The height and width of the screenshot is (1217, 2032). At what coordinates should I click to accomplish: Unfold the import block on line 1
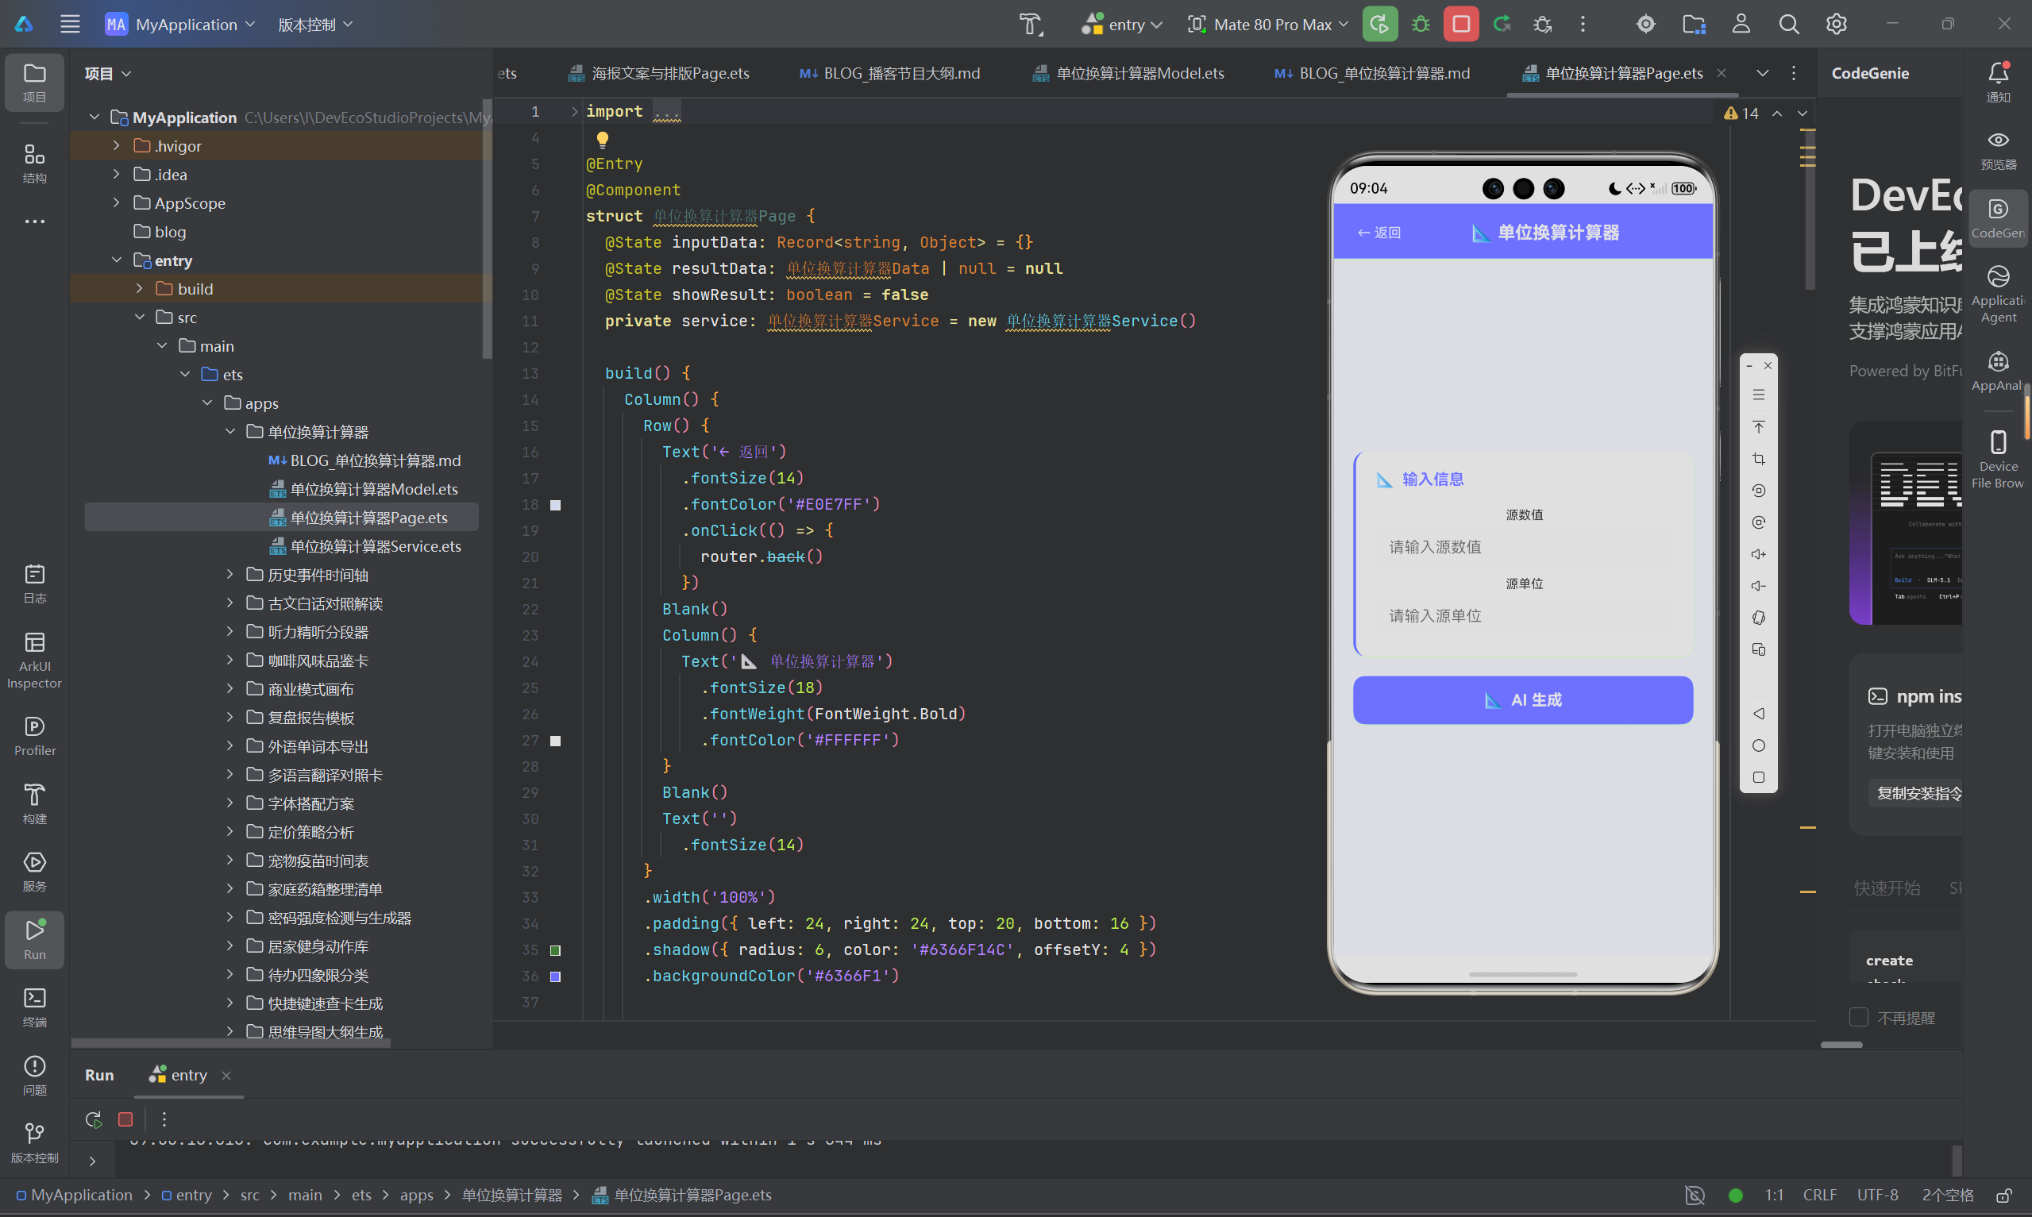574,110
